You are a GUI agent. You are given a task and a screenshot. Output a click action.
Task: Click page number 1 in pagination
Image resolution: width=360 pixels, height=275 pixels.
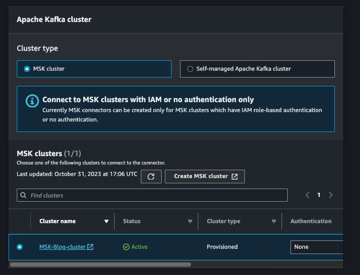pos(319,195)
